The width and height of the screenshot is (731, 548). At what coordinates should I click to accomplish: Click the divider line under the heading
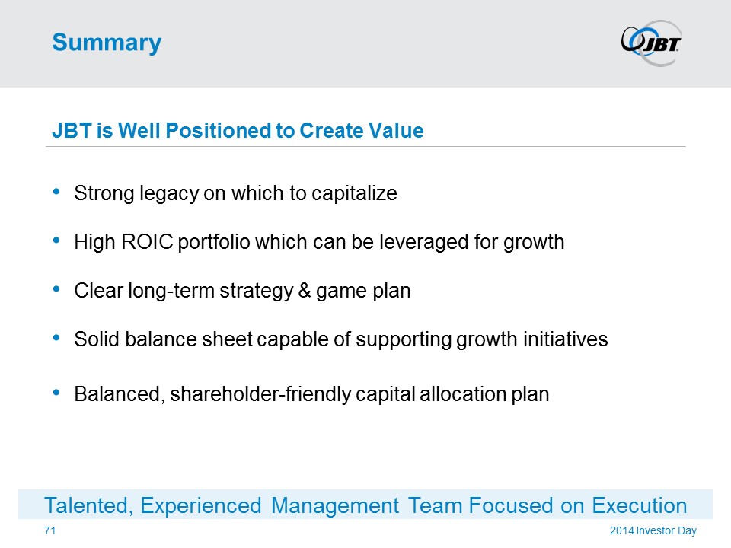365,146
